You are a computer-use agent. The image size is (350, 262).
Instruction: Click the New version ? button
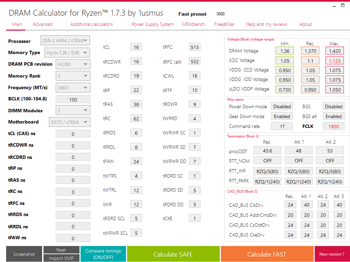[332, 254]
